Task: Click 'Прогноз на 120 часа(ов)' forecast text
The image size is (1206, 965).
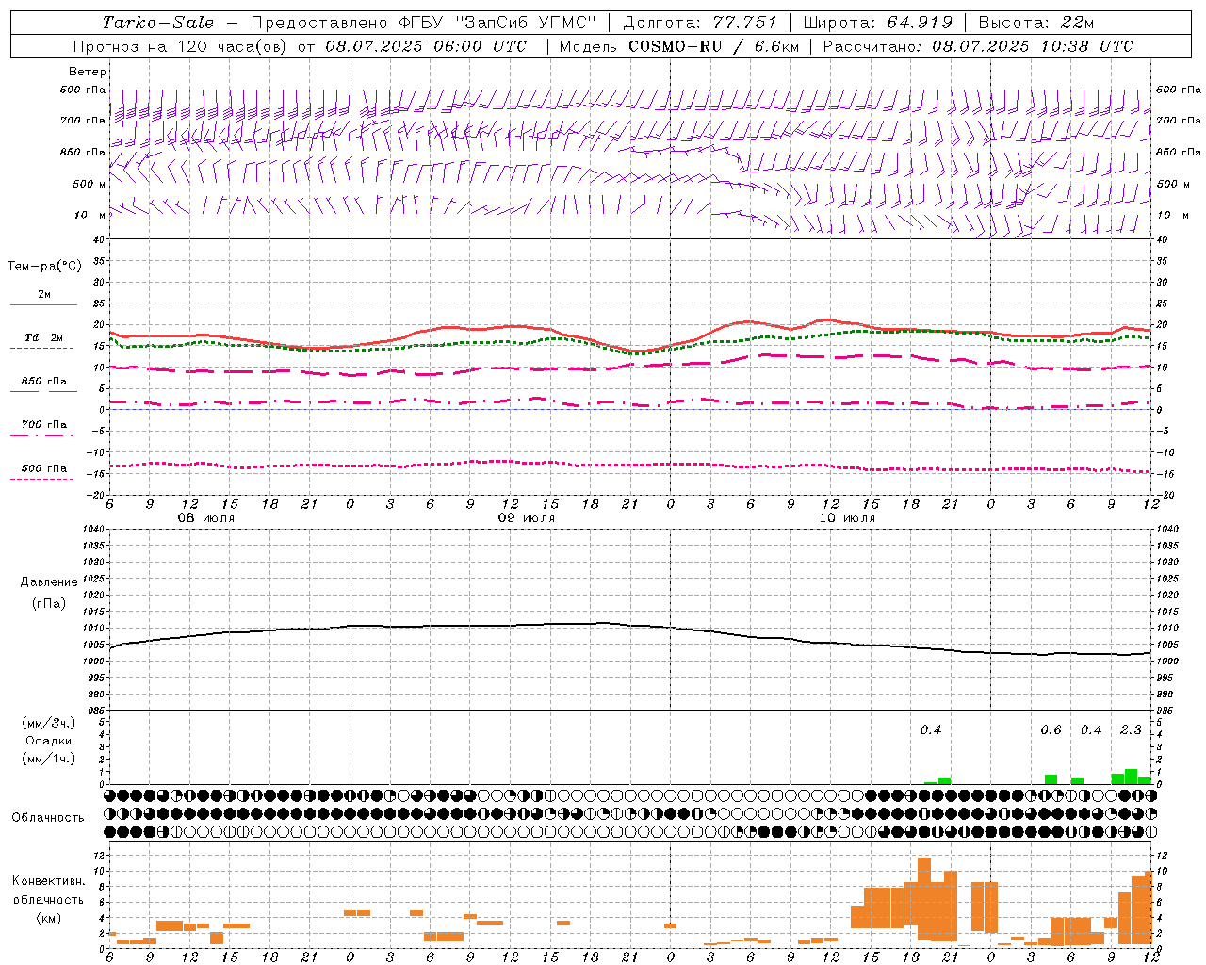Action: pyautogui.click(x=182, y=46)
